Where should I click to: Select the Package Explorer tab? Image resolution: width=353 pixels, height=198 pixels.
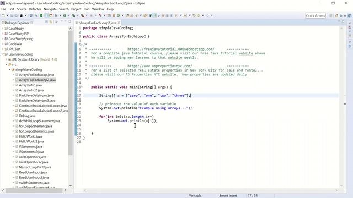click(x=17, y=23)
